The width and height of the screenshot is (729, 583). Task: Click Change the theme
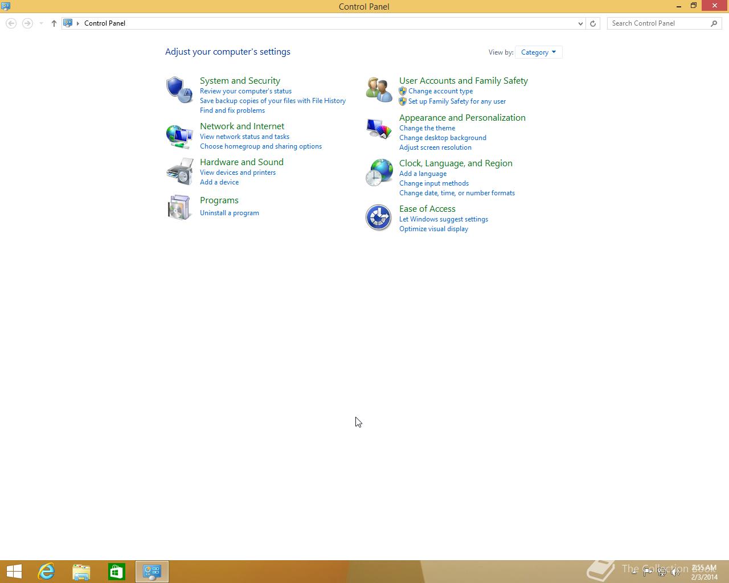[427, 128]
